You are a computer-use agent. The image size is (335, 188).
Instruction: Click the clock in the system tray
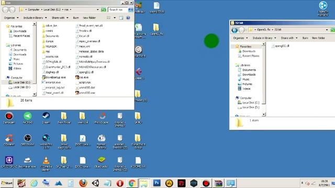point(324,183)
